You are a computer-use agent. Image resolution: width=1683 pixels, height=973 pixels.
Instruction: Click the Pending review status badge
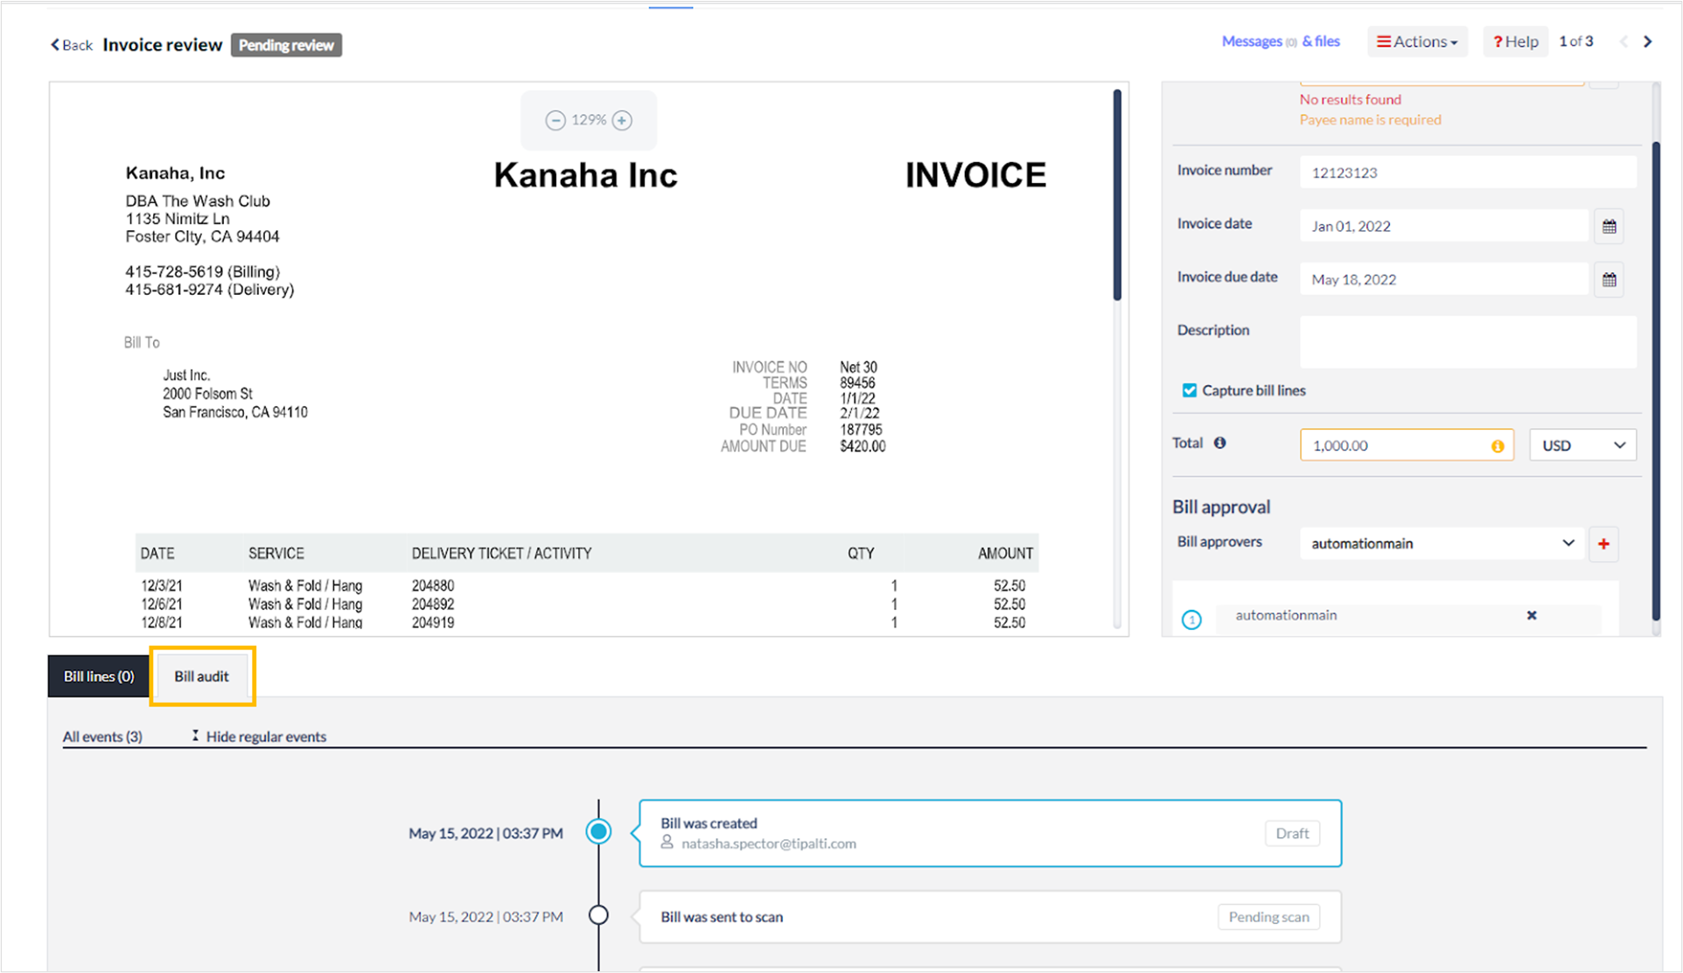click(x=286, y=45)
